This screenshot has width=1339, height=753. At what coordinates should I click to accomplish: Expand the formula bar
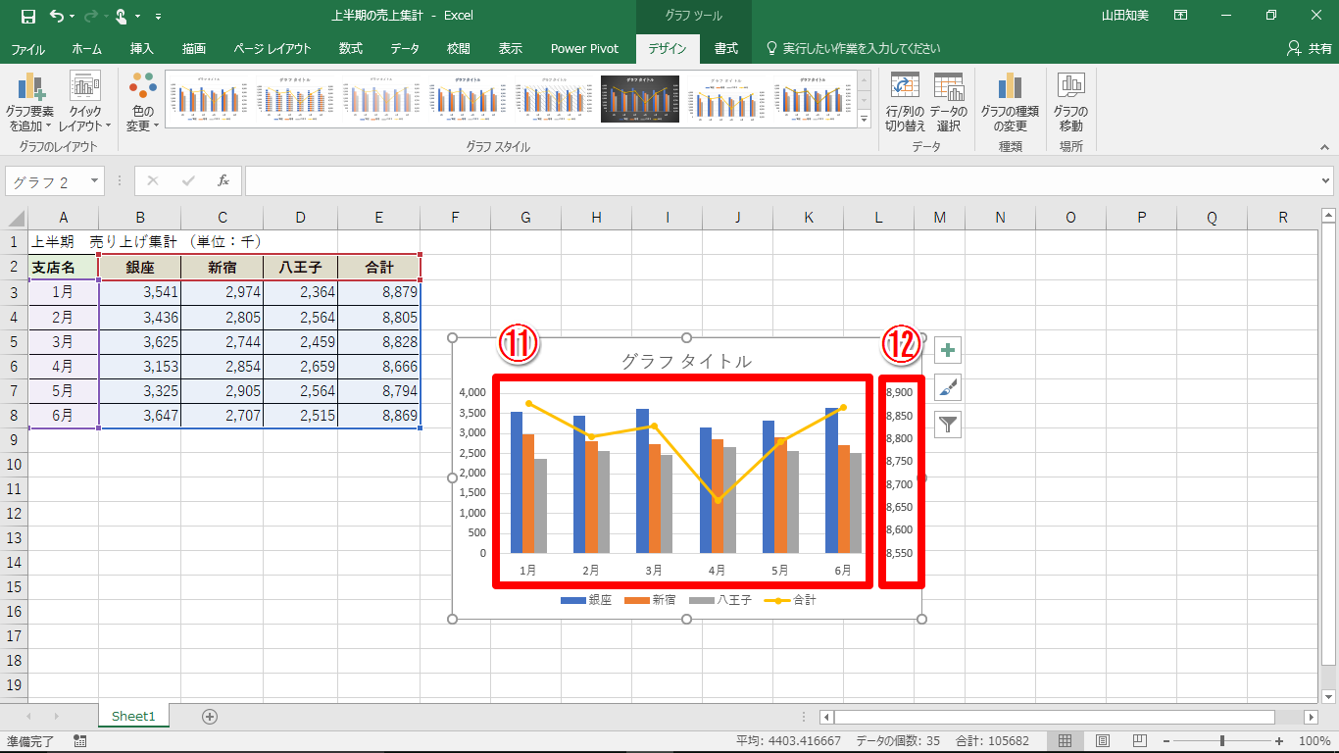[x=1326, y=181]
